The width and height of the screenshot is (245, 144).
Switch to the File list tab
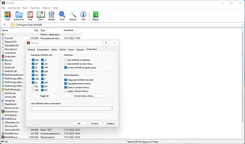62,49
